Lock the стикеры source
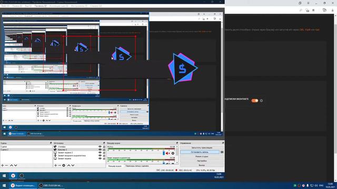Image resolution: width=337 pixels, height=189 pixels. click(x=104, y=147)
